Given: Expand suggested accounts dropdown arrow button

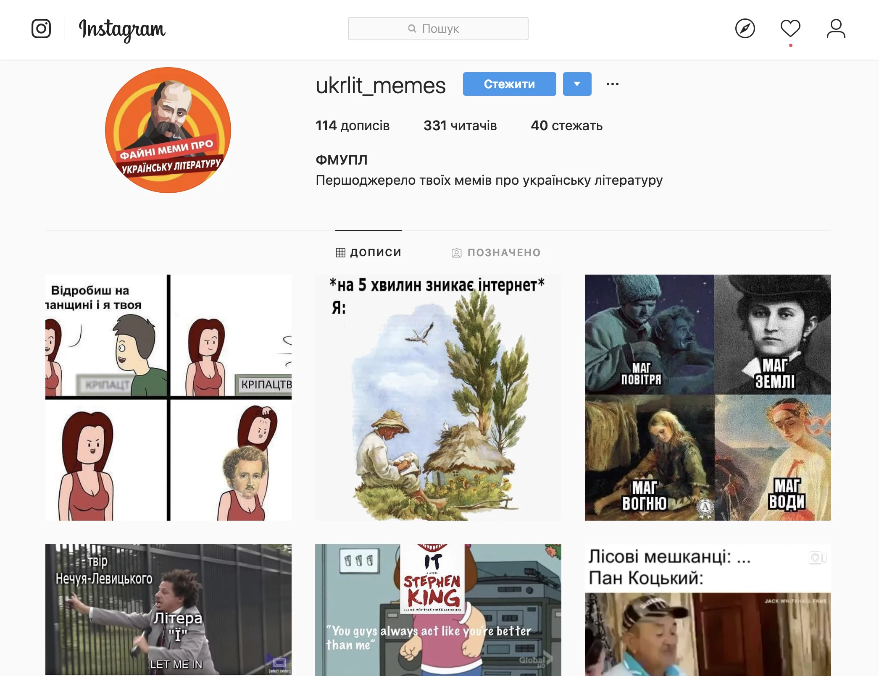Looking at the screenshot, I should pos(577,84).
